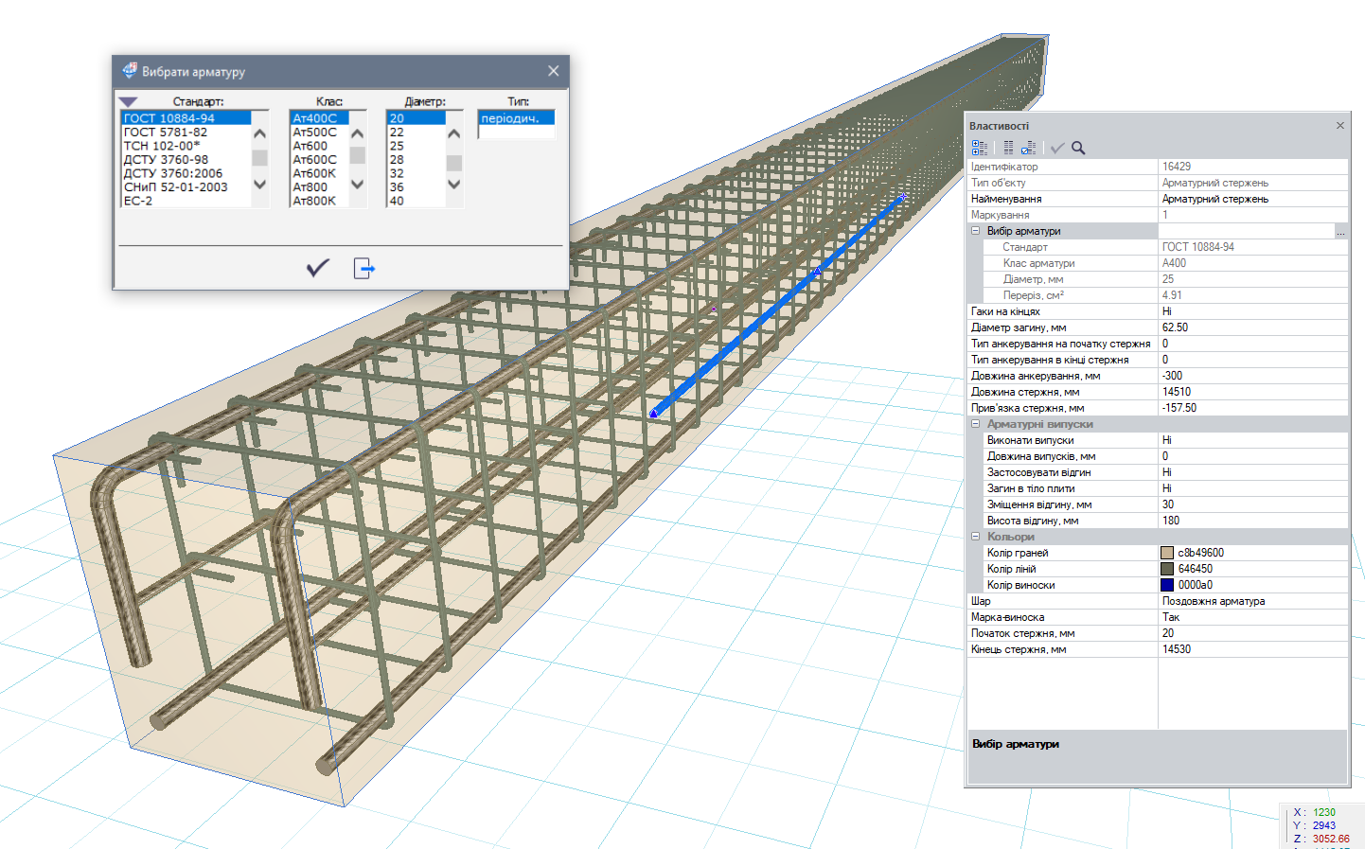Select ДСТУ 3760:2006 in the standard list
Screen dimensions: 1365x849
(x=173, y=173)
